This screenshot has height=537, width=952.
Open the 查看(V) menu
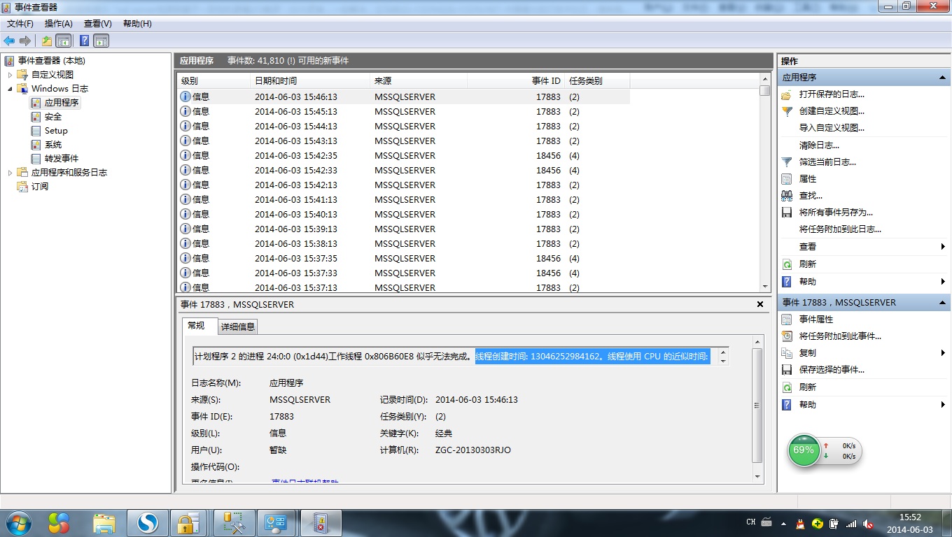click(x=98, y=24)
